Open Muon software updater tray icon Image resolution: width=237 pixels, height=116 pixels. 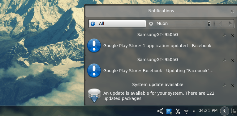[169, 111]
